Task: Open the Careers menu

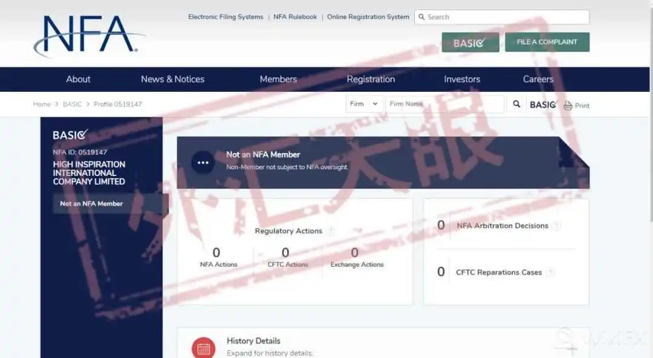Action: [x=538, y=79]
